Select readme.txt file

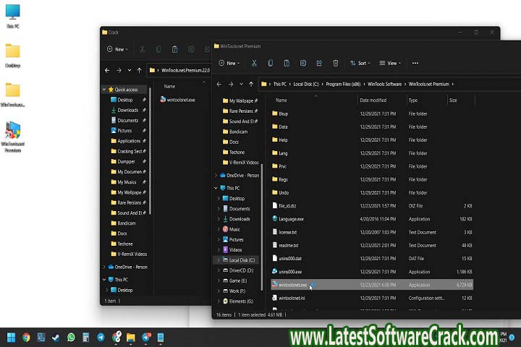point(372,245)
